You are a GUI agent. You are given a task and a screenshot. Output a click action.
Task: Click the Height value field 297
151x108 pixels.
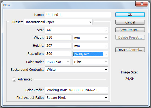click(58, 46)
